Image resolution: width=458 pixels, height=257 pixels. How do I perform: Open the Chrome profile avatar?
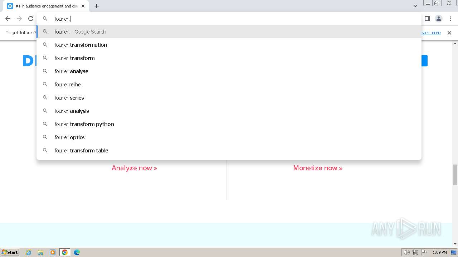click(x=439, y=19)
